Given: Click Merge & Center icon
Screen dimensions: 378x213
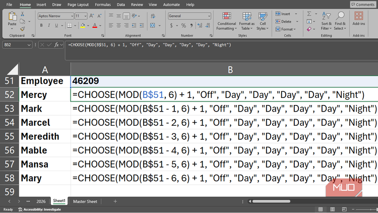Looking at the screenshot, I should [x=153, y=25].
